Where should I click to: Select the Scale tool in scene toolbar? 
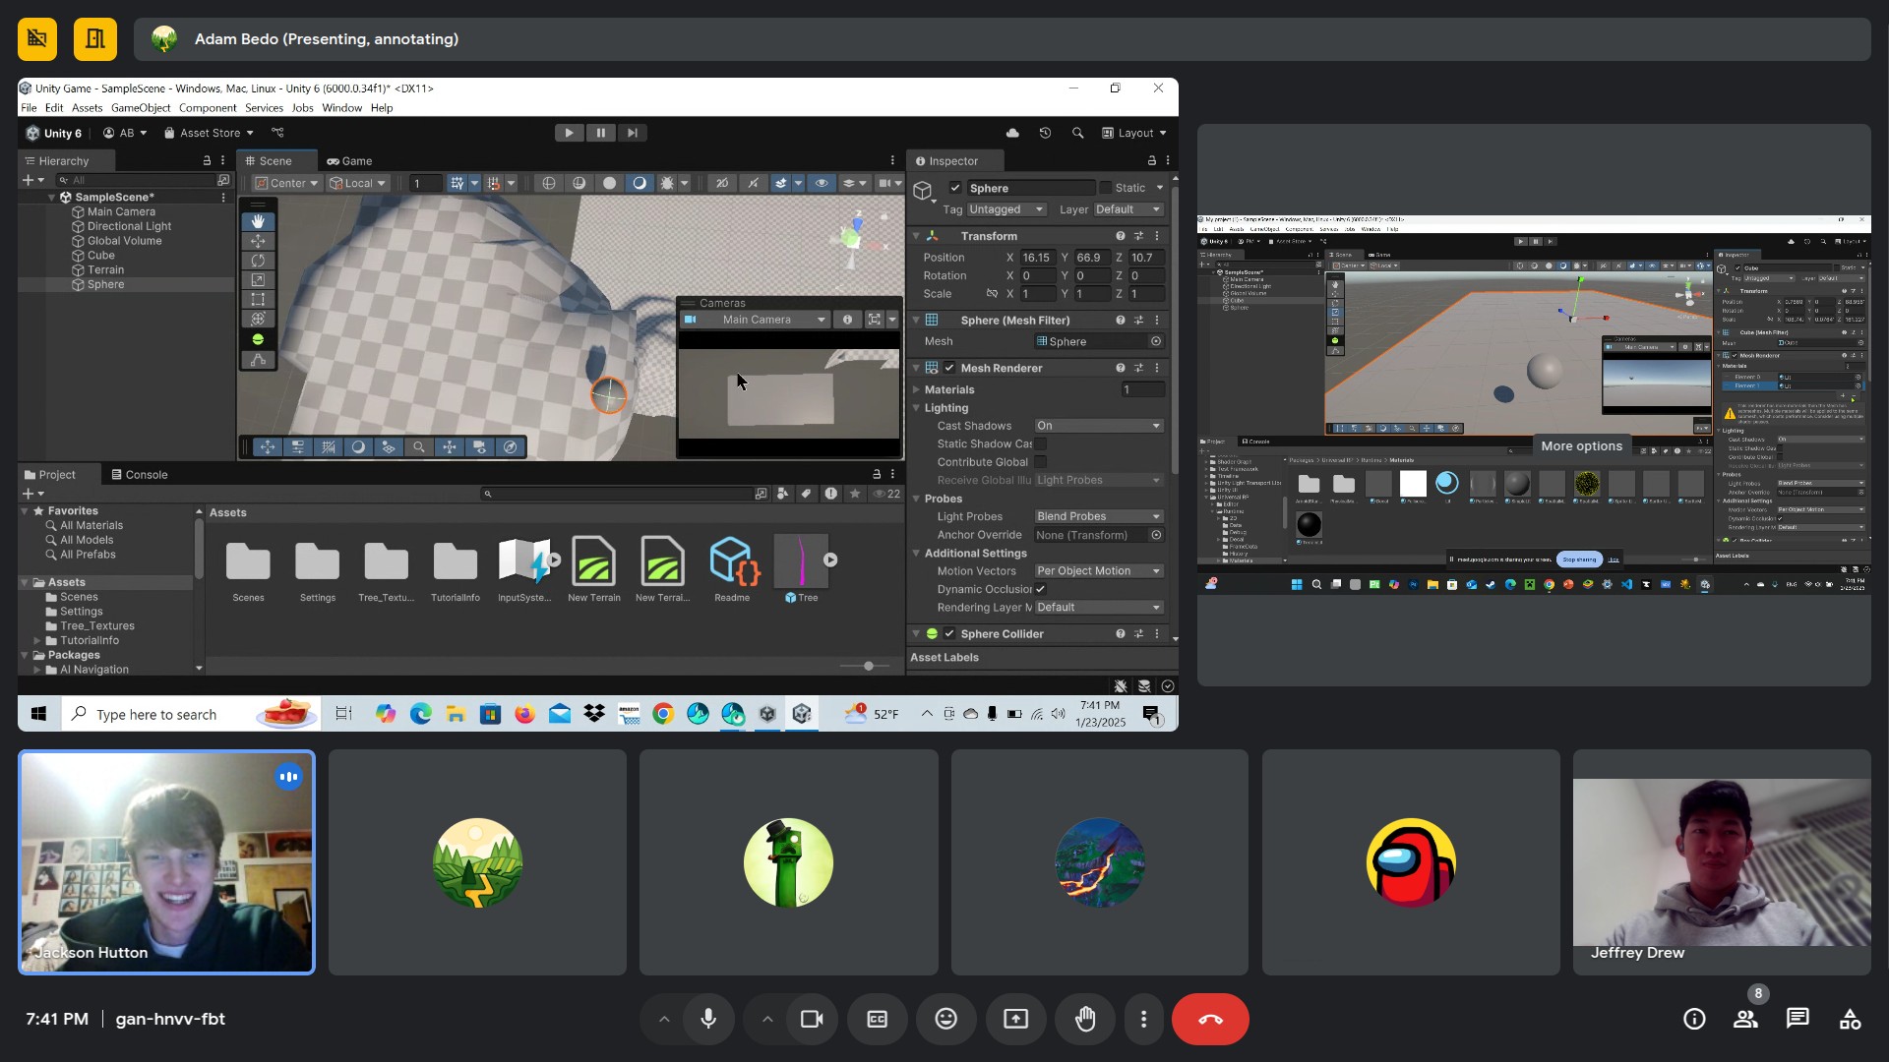(x=258, y=280)
